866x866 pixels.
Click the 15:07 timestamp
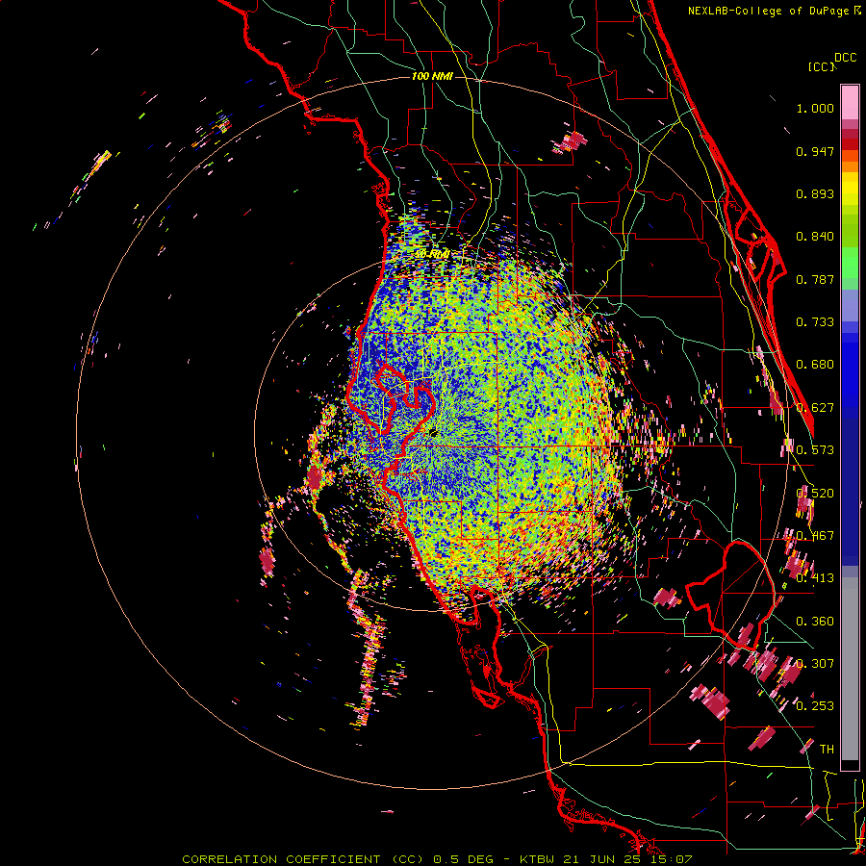[x=671, y=859]
